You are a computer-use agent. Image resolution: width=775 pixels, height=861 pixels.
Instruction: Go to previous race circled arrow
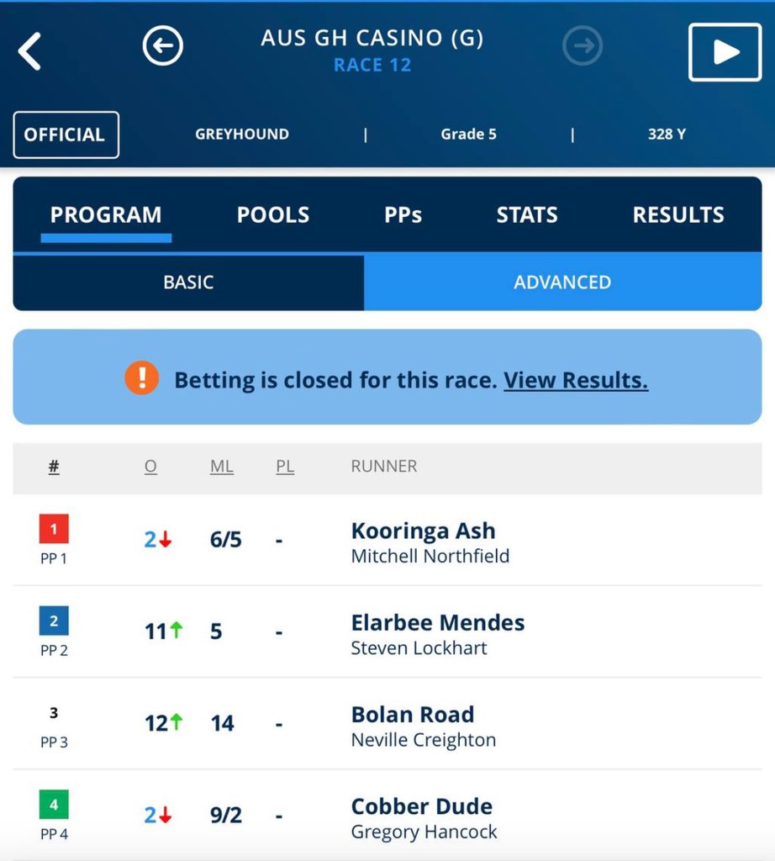click(162, 45)
